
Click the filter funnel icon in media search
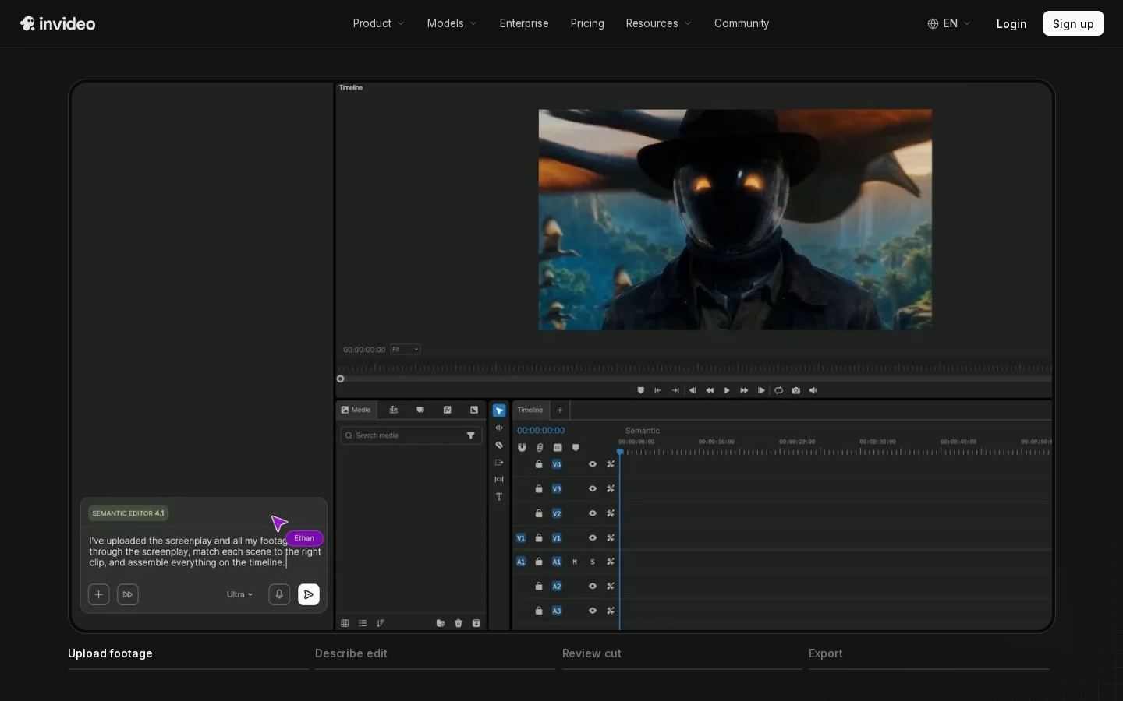coord(471,435)
